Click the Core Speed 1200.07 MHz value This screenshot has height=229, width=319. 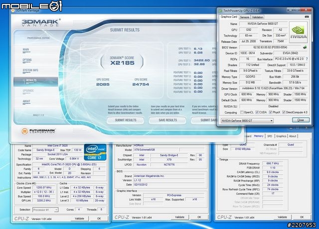44,188
